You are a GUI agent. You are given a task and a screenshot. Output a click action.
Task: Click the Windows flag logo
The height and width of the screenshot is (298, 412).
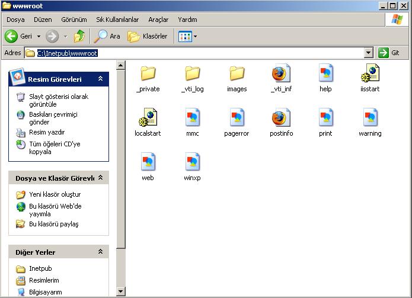tap(397, 20)
